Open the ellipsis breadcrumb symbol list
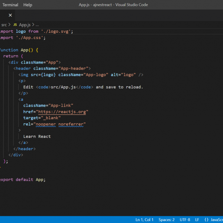223x223 pixels. (37, 25)
